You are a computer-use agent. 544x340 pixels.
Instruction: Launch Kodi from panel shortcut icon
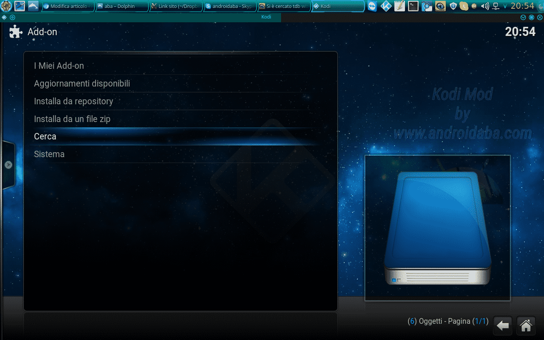pyautogui.click(x=386, y=6)
